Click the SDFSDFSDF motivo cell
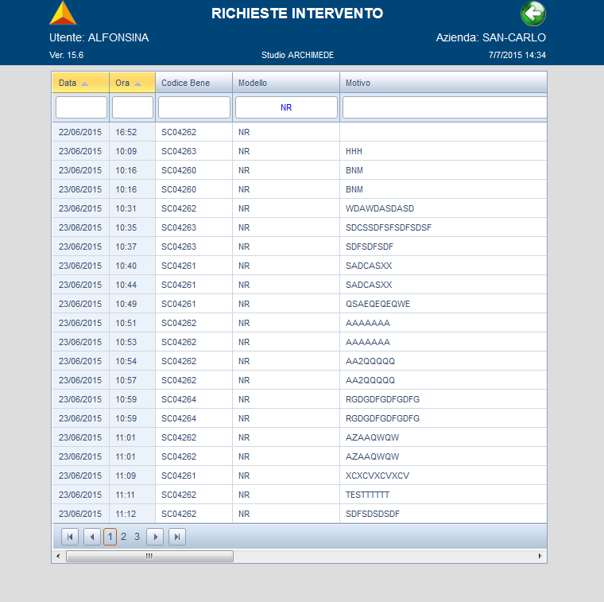 point(443,247)
